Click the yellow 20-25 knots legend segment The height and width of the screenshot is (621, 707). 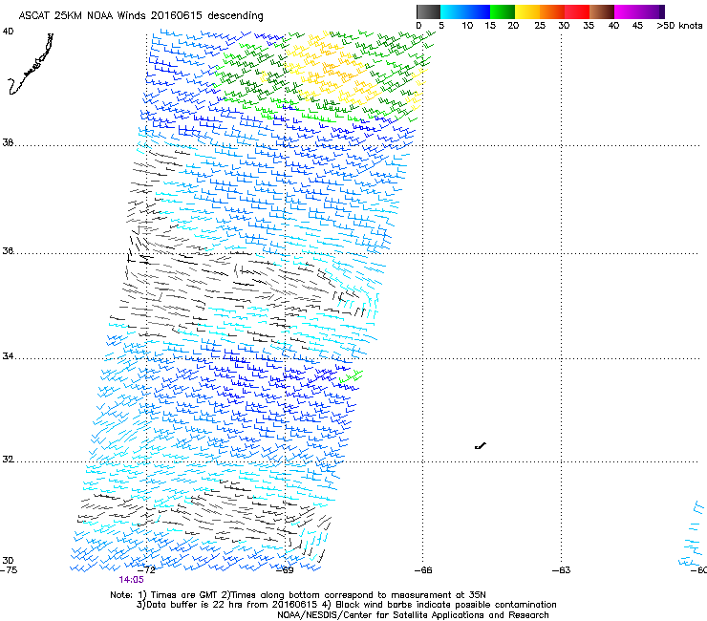pyautogui.click(x=527, y=11)
